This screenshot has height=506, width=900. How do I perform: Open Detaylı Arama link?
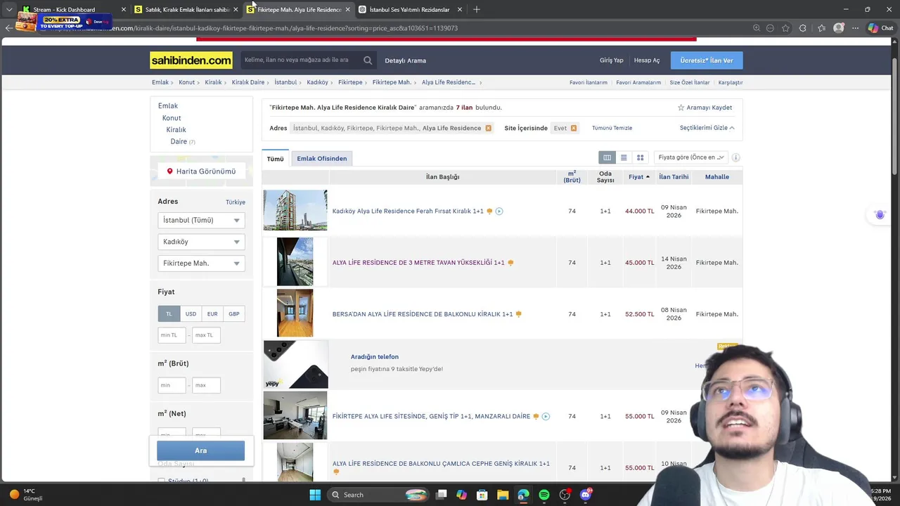click(x=405, y=60)
